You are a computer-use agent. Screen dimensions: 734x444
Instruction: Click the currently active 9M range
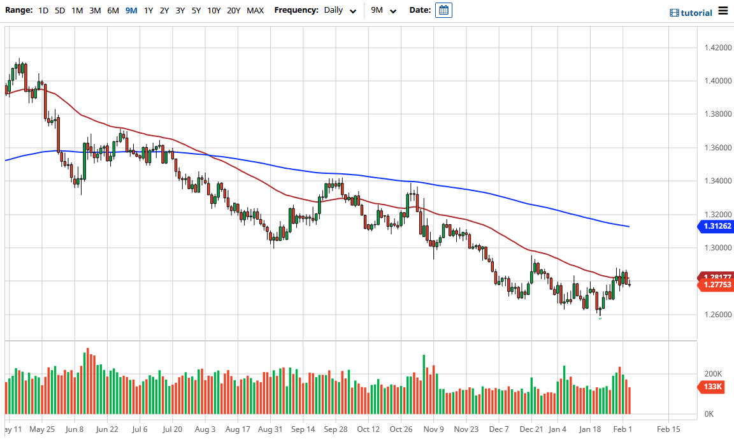pos(130,10)
